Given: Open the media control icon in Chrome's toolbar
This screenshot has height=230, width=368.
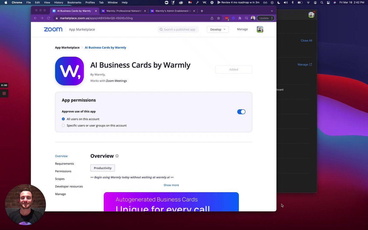Looking at the screenshot, I should tap(246, 18).
